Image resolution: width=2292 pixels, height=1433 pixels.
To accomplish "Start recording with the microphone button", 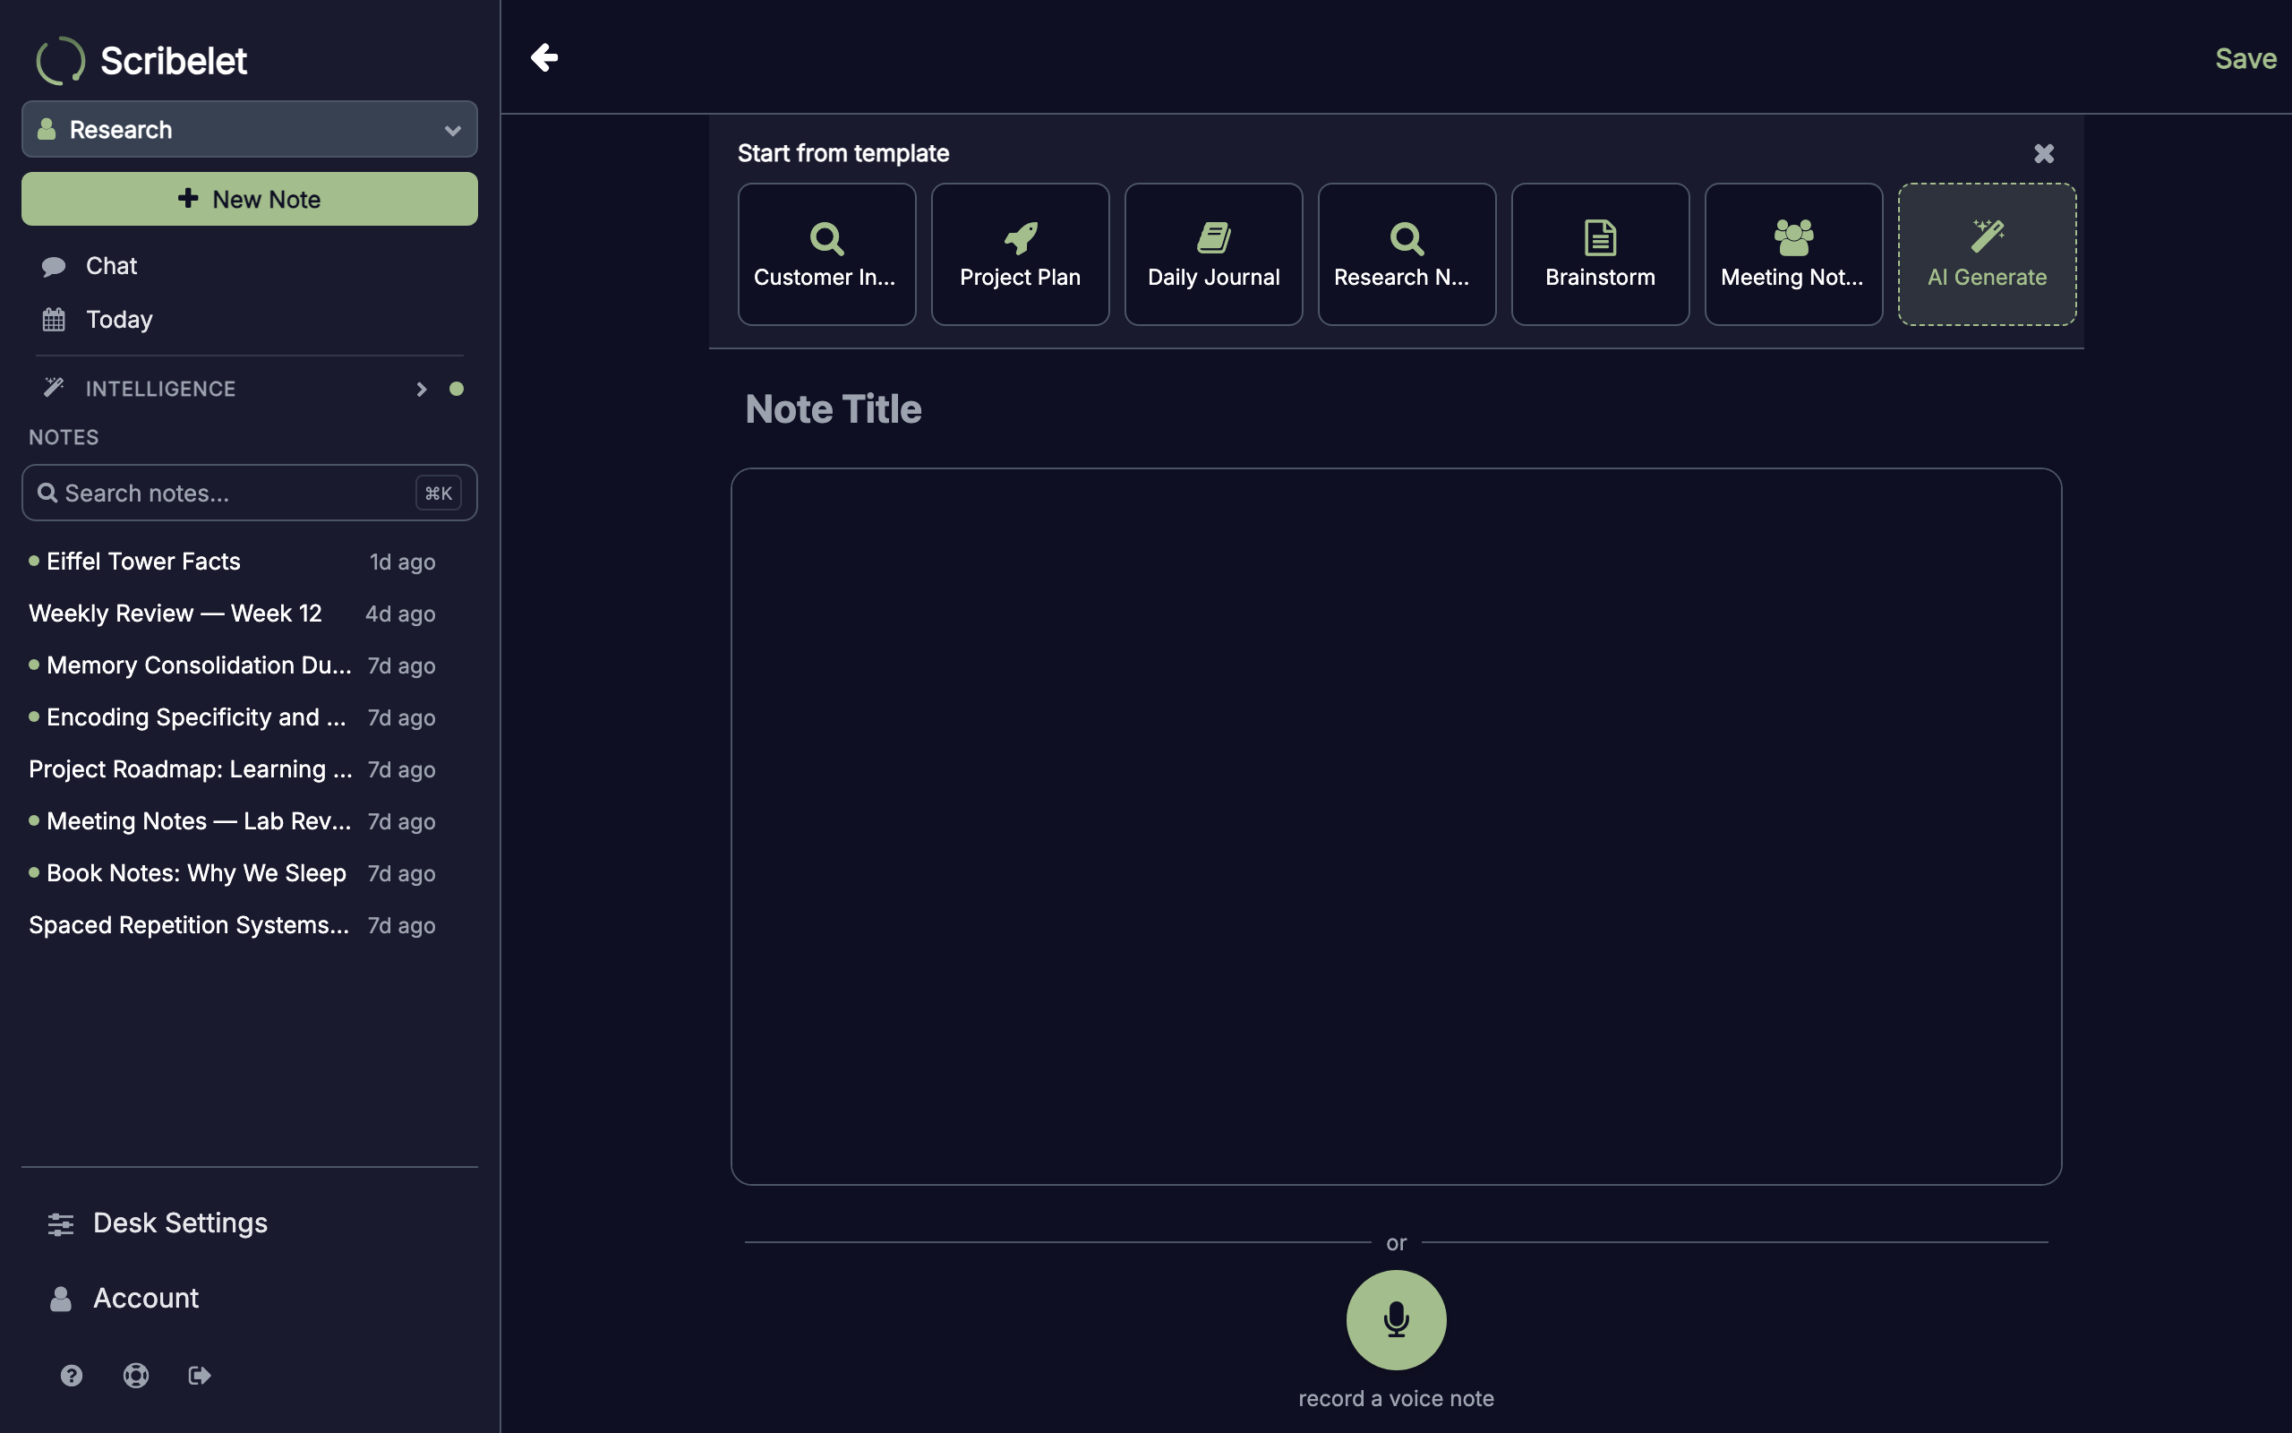I will [x=1396, y=1319].
